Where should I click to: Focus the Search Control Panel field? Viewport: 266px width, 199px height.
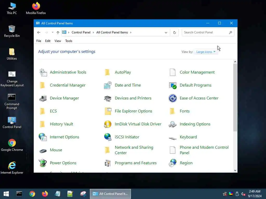point(208,32)
